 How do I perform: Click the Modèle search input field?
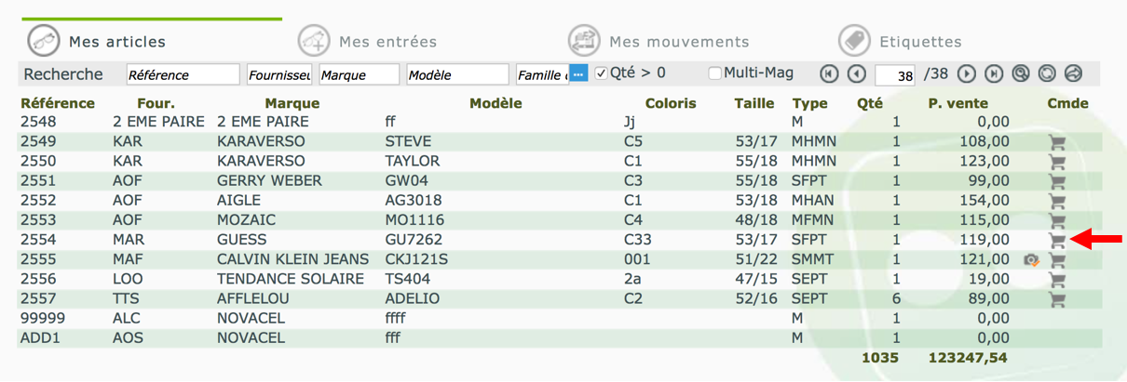457,74
